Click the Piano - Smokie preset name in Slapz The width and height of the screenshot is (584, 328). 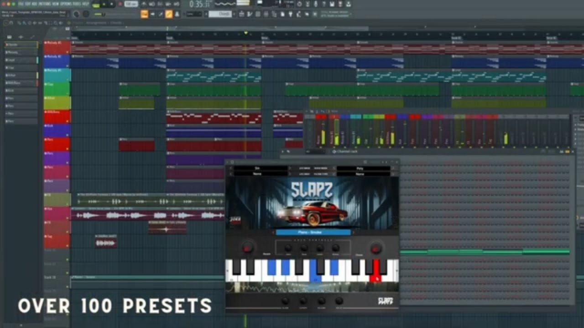(x=313, y=232)
